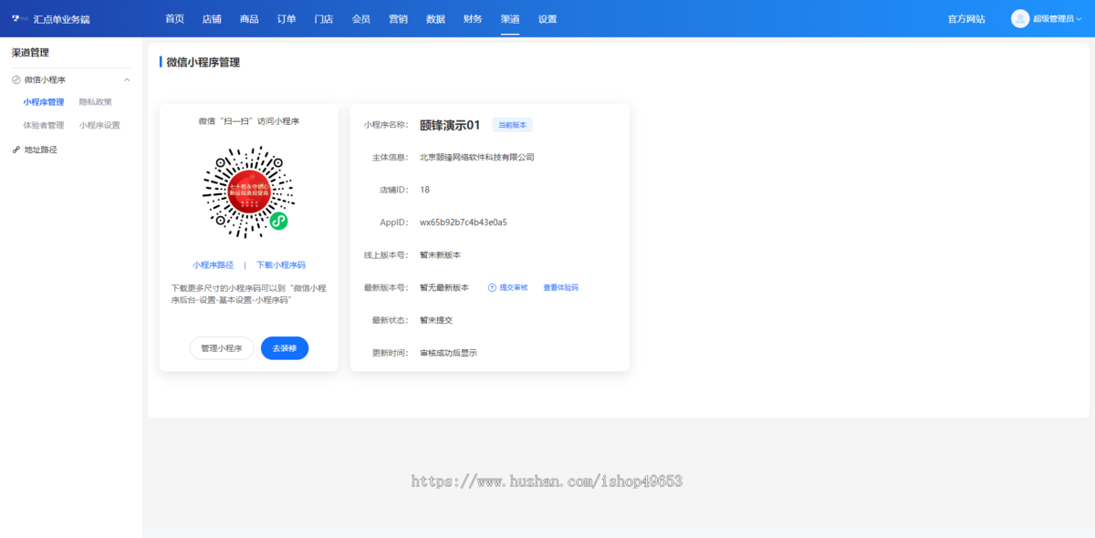Click the company name 北京颐锋网络软件科技有限公司

[477, 157]
